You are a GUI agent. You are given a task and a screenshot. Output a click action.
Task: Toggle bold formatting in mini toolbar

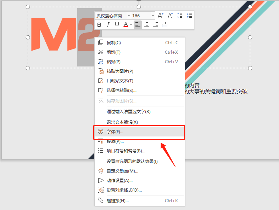pyautogui.click(x=99, y=25)
